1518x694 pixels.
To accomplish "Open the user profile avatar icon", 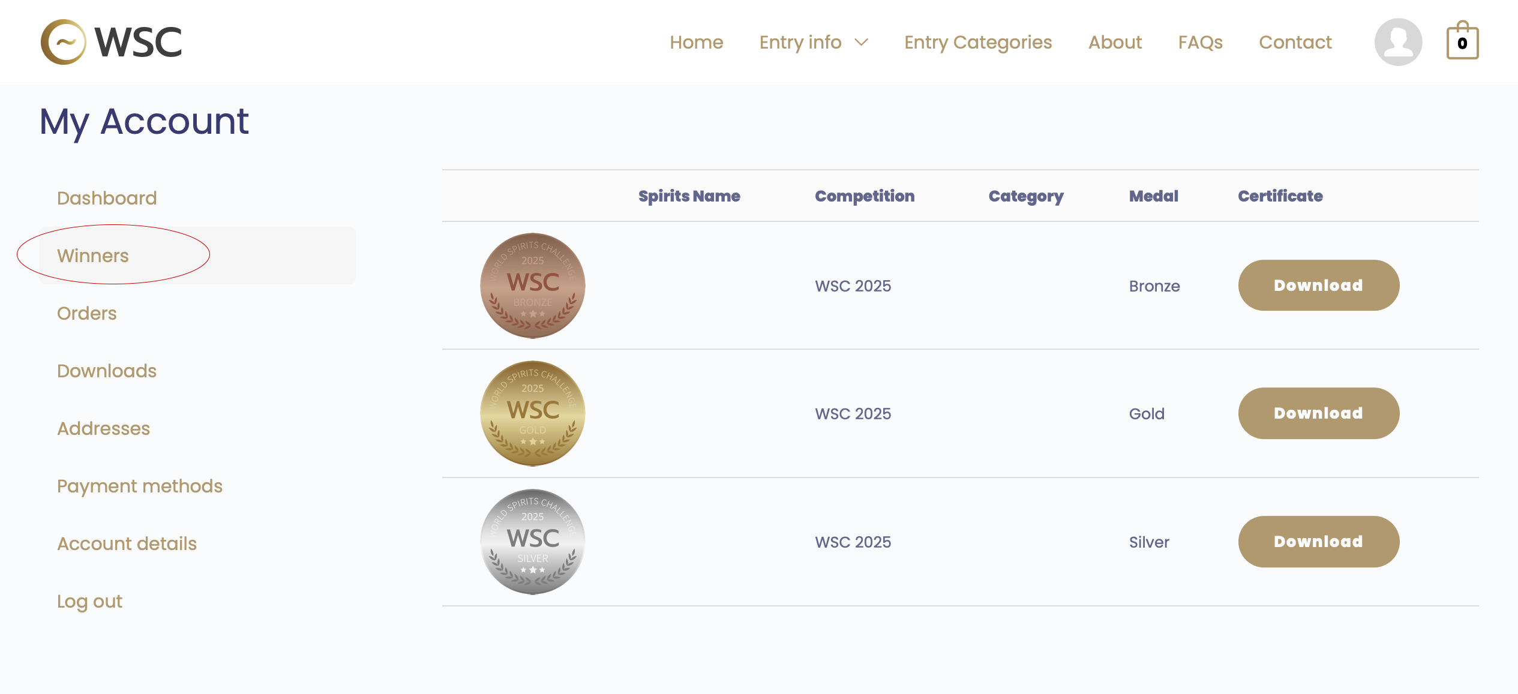I will [x=1398, y=42].
